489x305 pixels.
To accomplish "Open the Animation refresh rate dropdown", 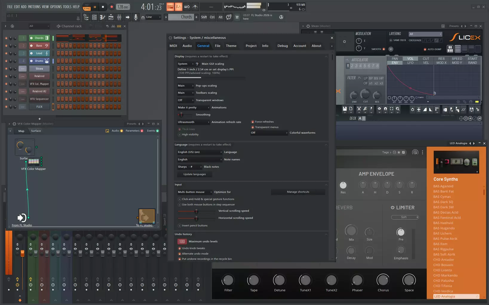I will [193, 122].
